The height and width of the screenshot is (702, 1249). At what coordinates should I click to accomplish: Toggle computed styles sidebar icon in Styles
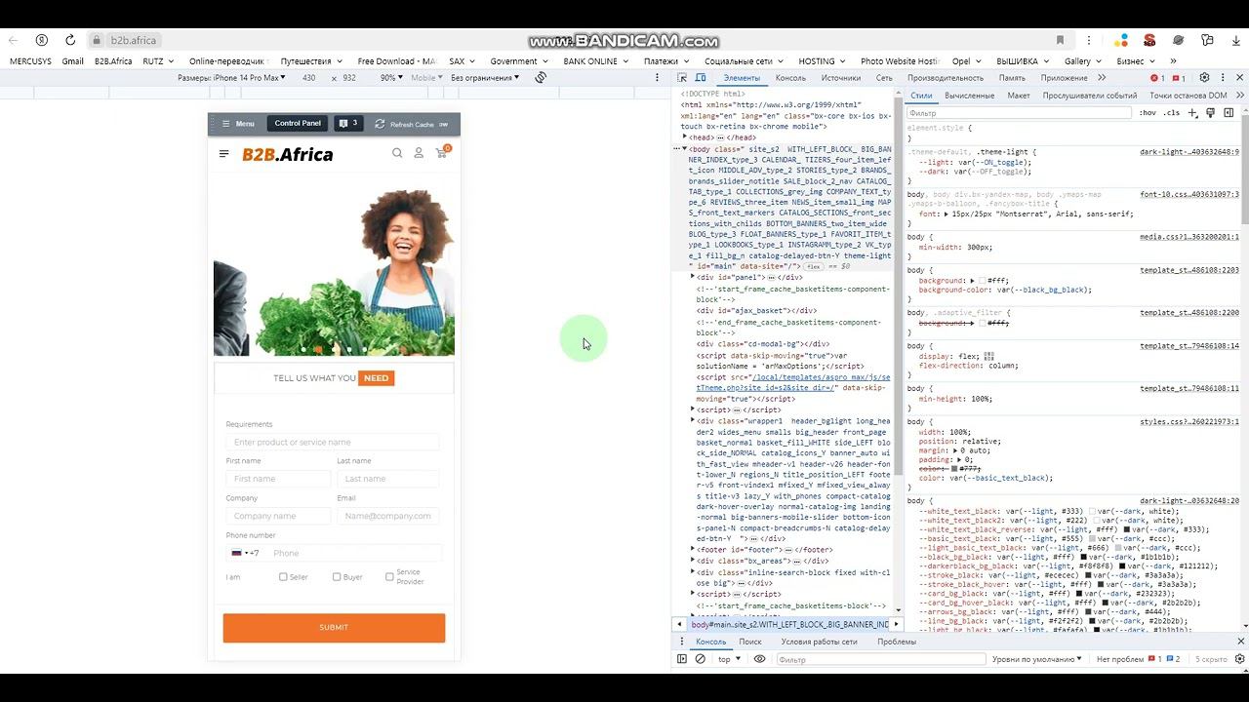coord(1229,113)
